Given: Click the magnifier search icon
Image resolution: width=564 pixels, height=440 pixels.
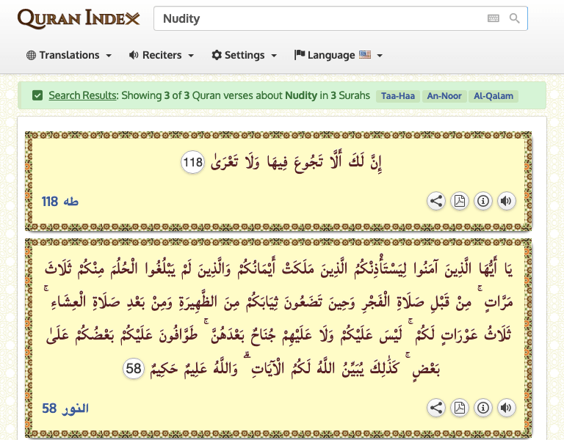Looking at the screenshot, I should pyautogui.click(x=515, y=18).
